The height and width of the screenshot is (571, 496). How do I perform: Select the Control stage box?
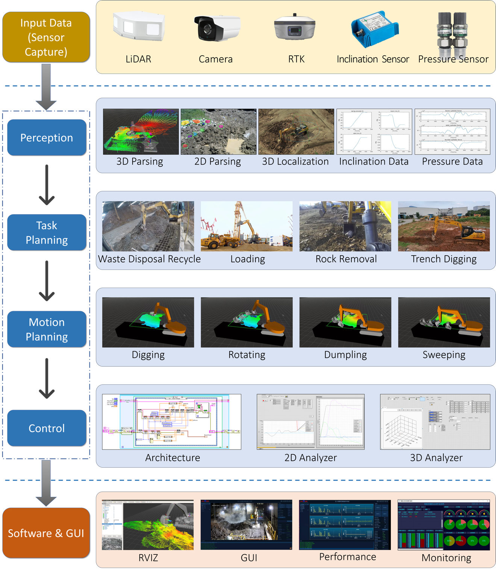pos(47,428)
